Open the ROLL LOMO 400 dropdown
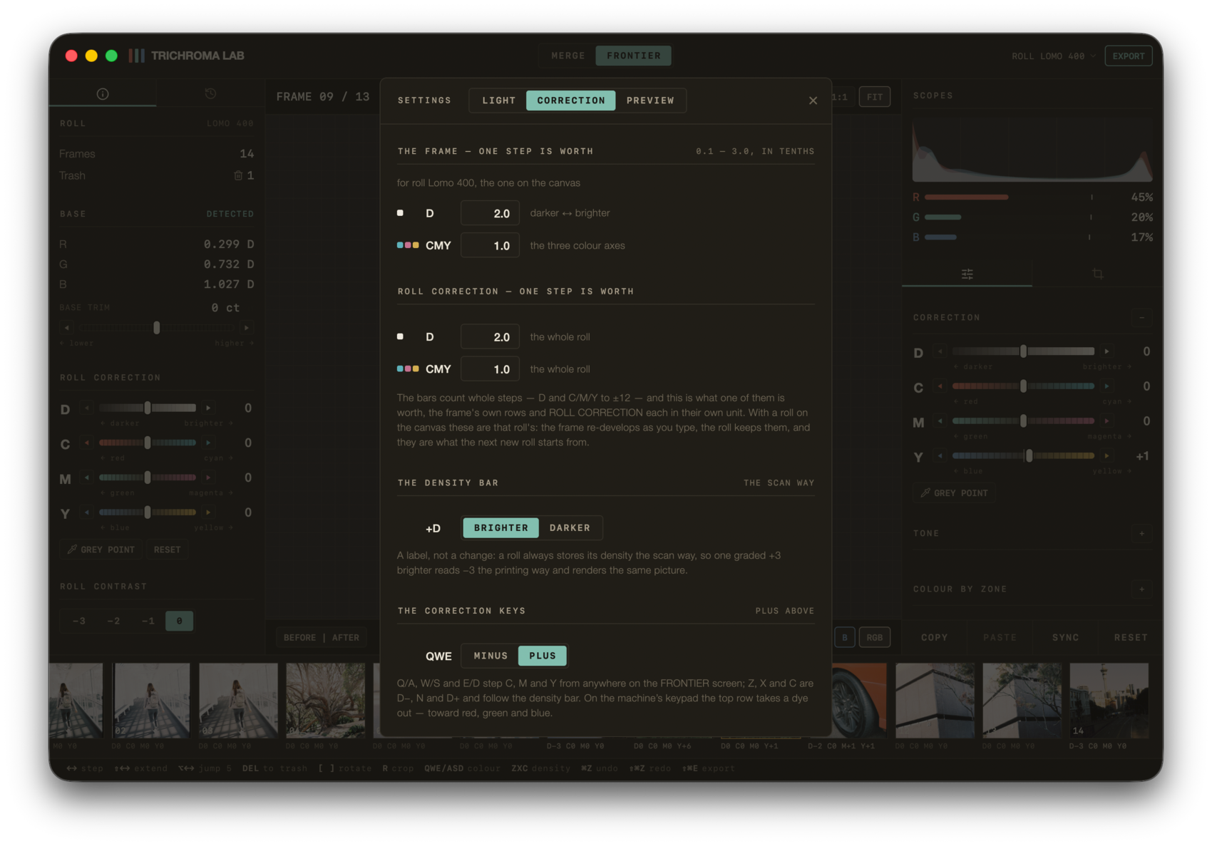 click(1054, 56)
